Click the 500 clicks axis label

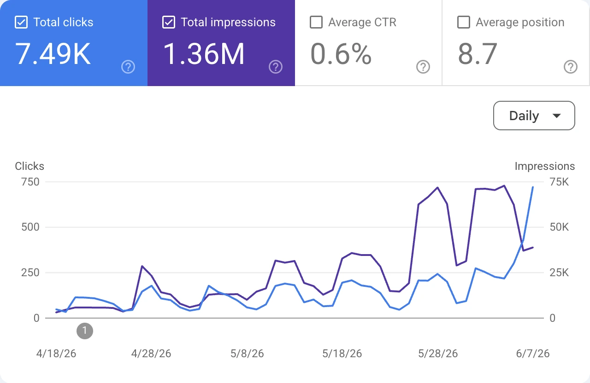click(30, 227)
